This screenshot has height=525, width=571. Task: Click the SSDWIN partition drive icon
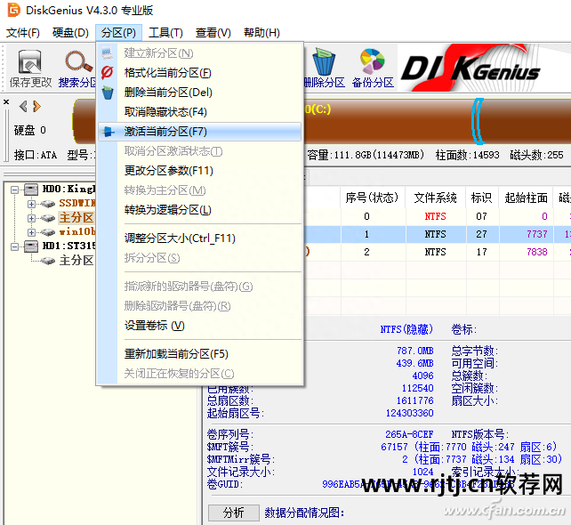click(48, 204)
